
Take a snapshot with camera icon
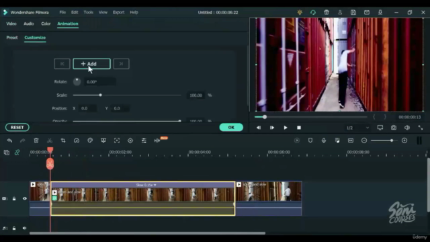[x=394, y=128]
